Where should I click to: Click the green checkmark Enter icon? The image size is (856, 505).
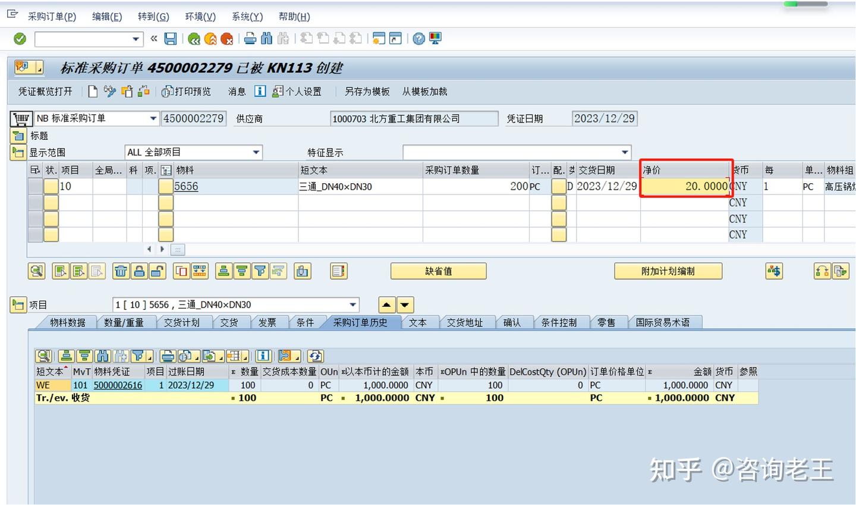[20, 39]
